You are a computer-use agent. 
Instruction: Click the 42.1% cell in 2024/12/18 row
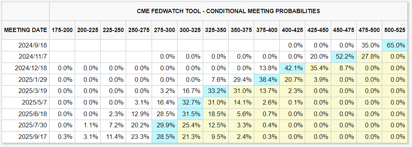tap(292, 68)
